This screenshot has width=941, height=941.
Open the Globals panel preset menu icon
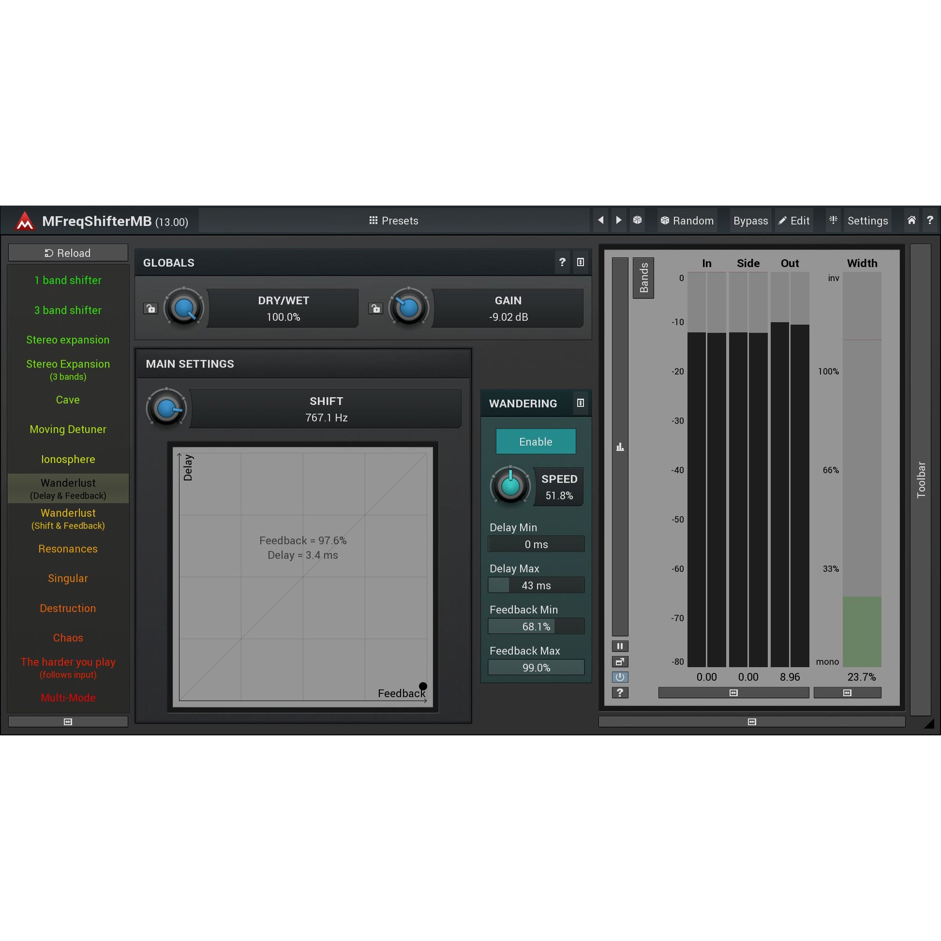(x=580, y=263)
